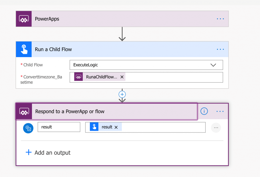The width and height of the screenshot is (260, 177).
Task: Open the ellipsis menu on the result row
Action: coord(216,128)
